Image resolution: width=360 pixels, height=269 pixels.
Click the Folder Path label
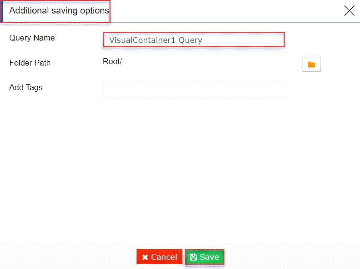[30, 63]
